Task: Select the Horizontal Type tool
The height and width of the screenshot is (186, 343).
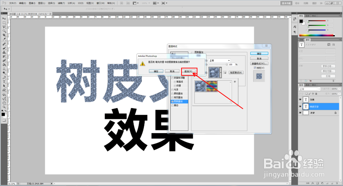Action: coord(4,82)
